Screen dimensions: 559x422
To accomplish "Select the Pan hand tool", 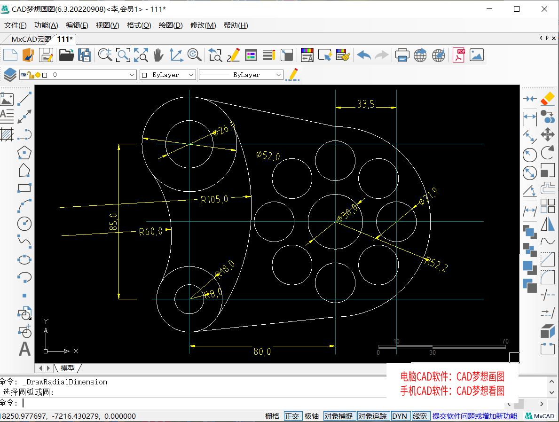I will pos(158,55).
